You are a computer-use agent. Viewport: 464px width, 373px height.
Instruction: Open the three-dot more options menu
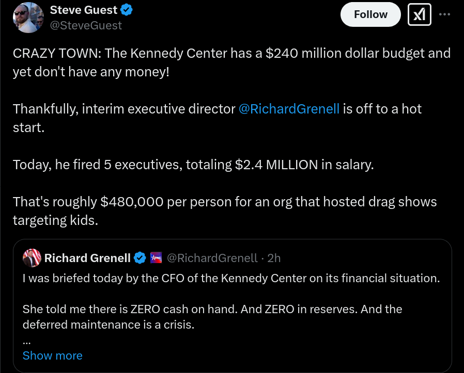pyautogui.click(x=444, y=14)
